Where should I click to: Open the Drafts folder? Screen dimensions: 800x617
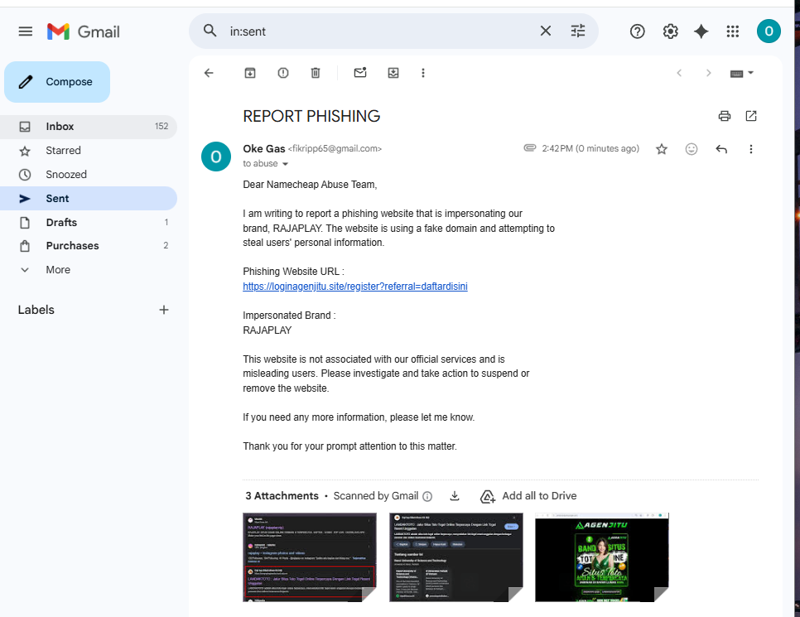point(89,223)
